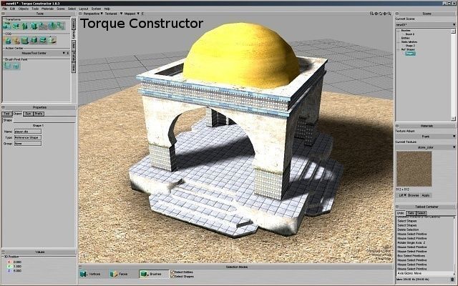Select the last Transform tool icon
This screenshot has height=286, width=458.
coord(61,26)
